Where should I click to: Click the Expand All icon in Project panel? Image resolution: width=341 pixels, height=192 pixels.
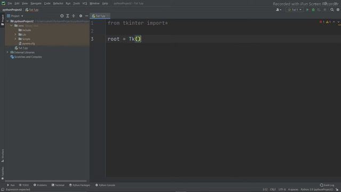[x=68, y=16]
